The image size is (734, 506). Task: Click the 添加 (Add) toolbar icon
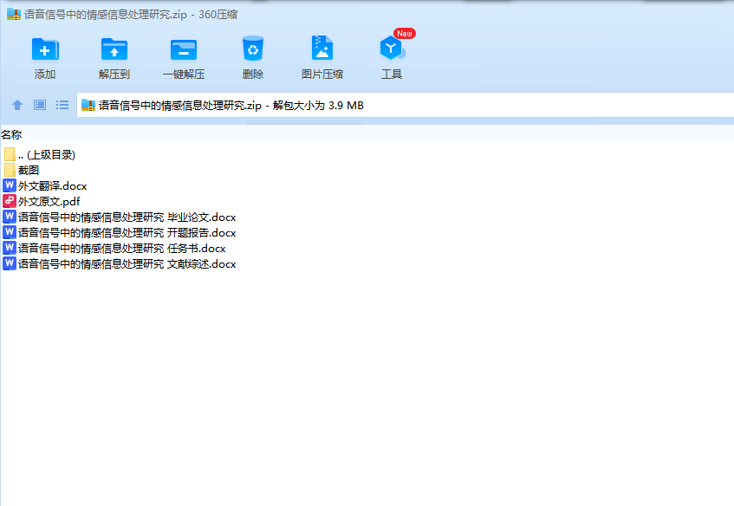point(45,49)
